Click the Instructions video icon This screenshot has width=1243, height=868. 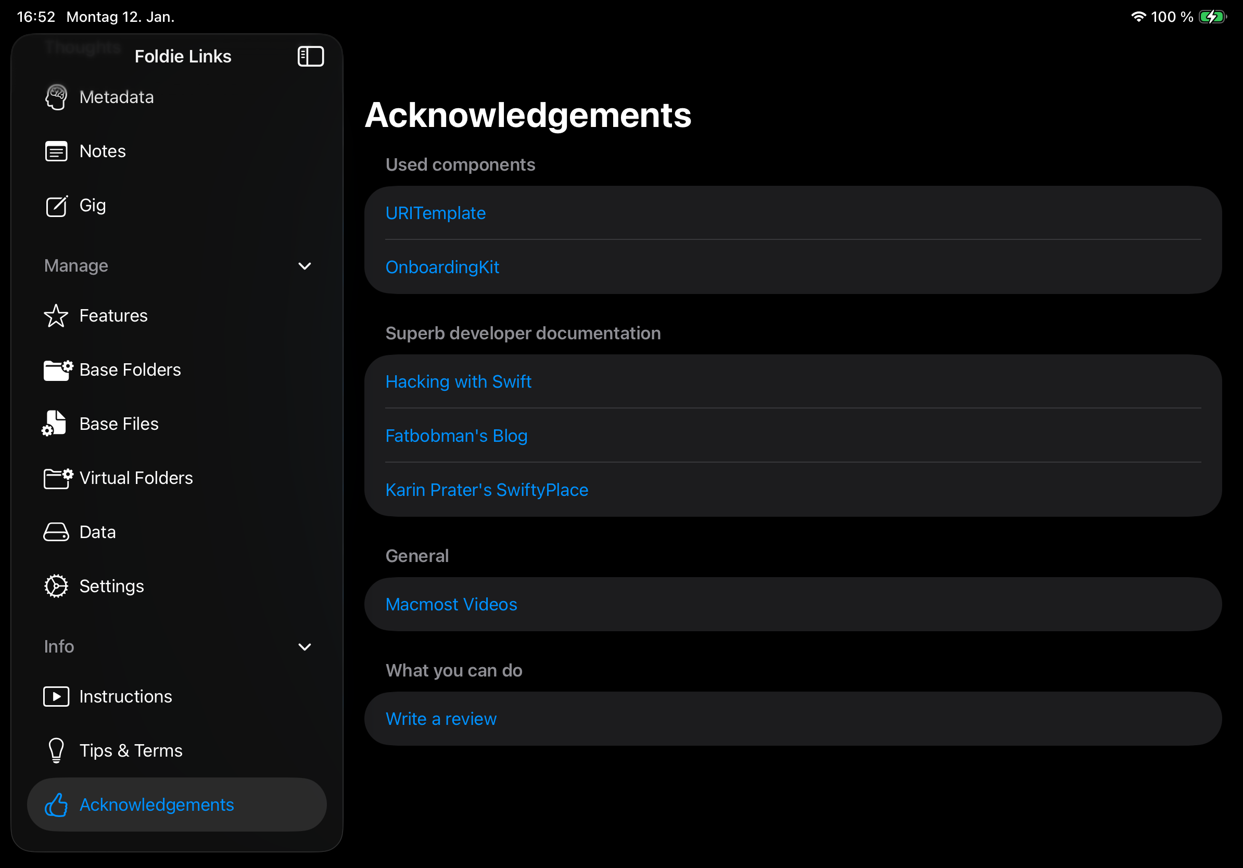(x=56, y=696)
